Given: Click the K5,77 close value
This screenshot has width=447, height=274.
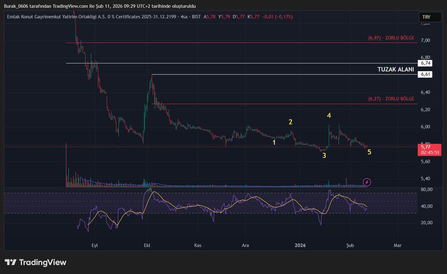Looking at the screenshot, I should (254, 17).
